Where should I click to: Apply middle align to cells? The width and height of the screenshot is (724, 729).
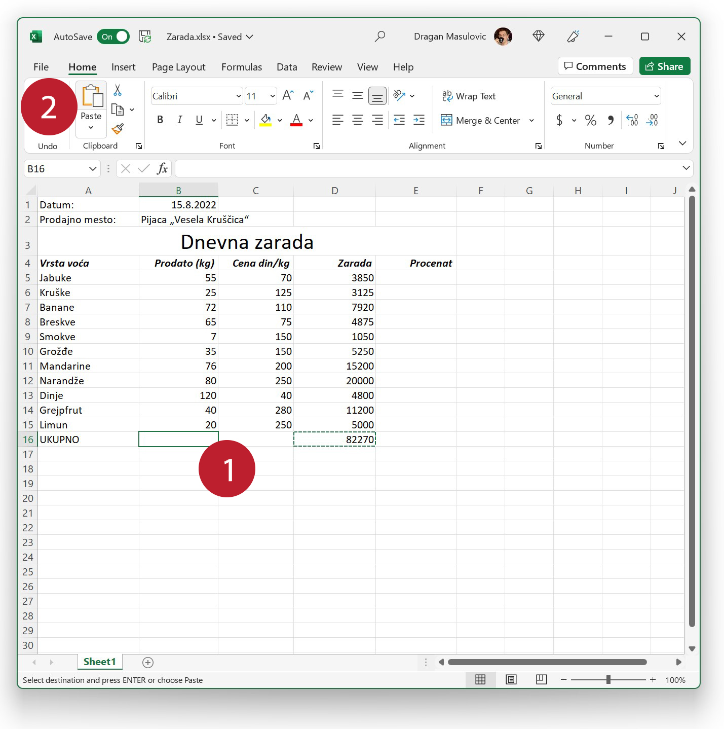[358, 95]
